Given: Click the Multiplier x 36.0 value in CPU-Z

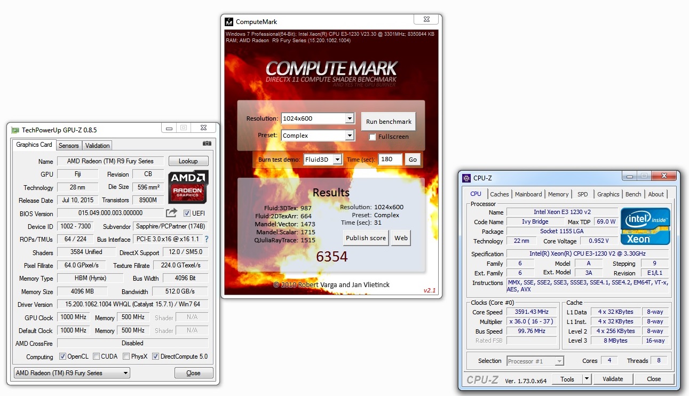Looking at the screenshot, I should click(532, 321).
